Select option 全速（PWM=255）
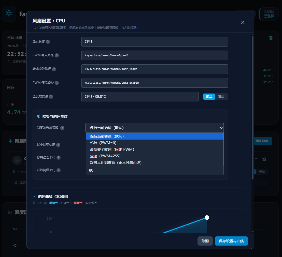Image resolution: width=282 pixels, height=257 pixels. 155,156
